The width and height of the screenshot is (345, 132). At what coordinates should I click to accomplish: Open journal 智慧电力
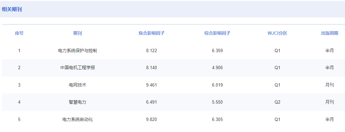77,102
